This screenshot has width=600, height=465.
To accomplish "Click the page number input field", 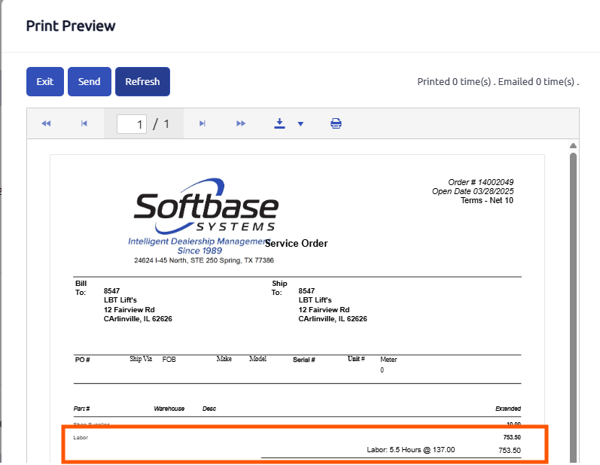I will tap(132, 124).
